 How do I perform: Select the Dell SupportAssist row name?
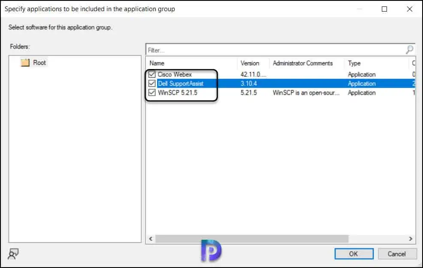pyautogui.click(x=181, y=83)
